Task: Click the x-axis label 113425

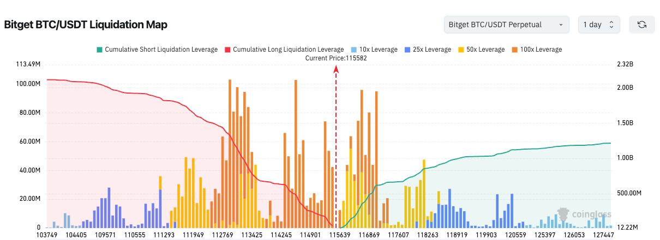Action: pyautogui.click(x=251, y=235)
